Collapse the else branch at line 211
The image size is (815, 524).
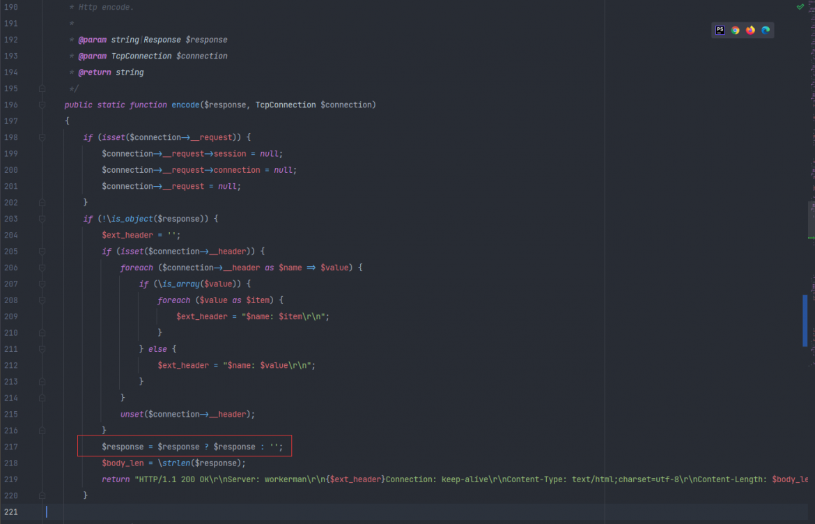(x=42, y=349)
